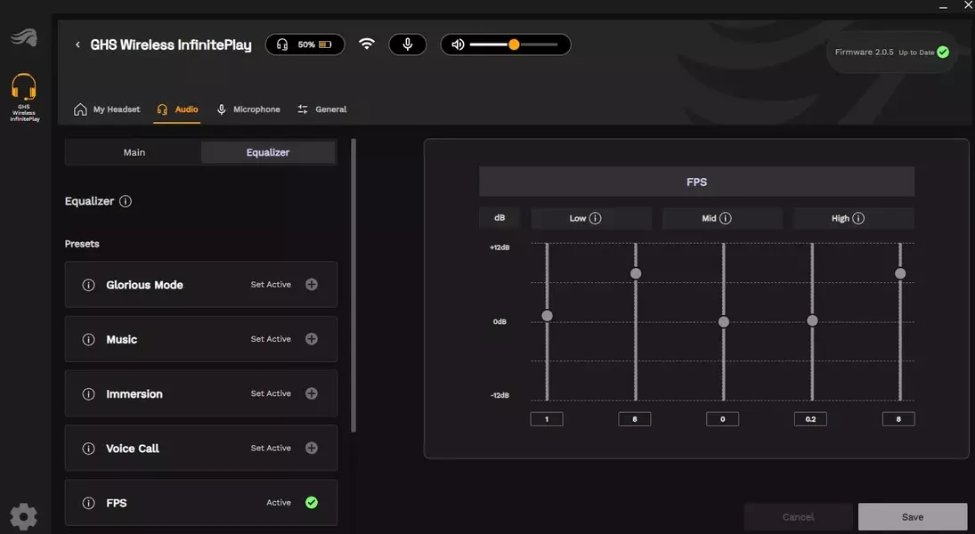Mute sound with the speaker volume icon
Viewport: 975px width, 534px height.
(458, 44)
